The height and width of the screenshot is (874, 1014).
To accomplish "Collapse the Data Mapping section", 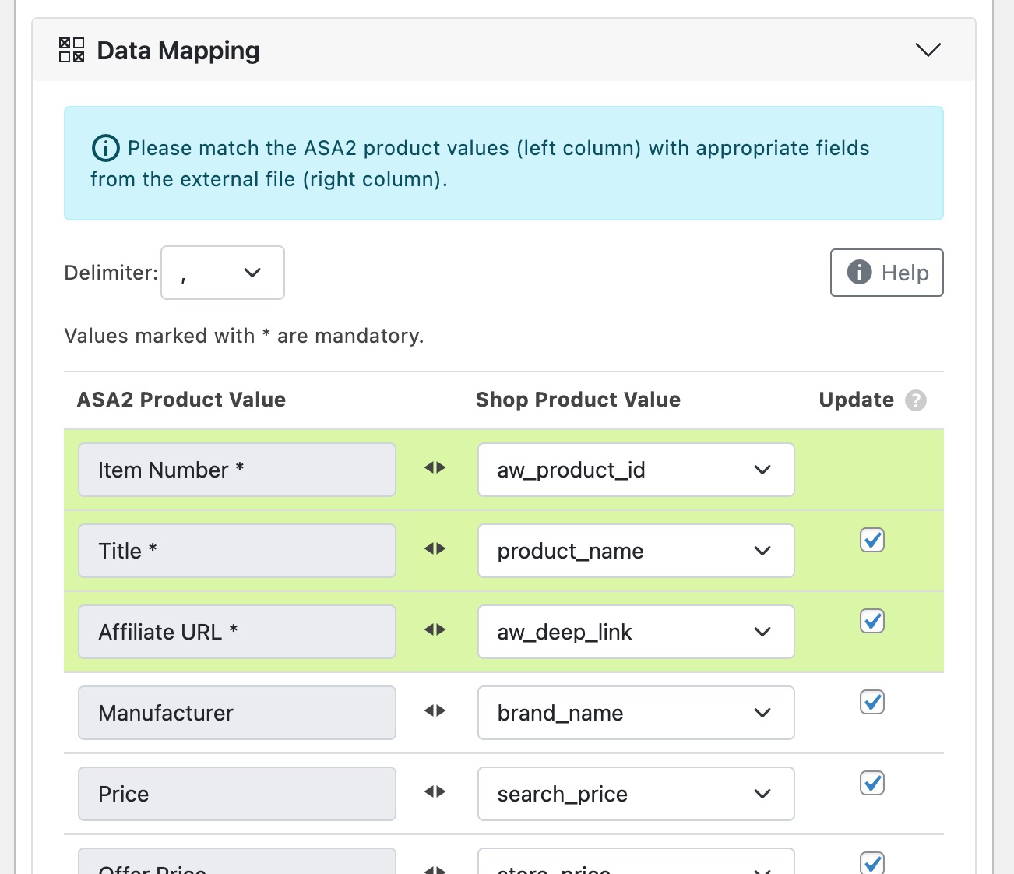I will [928, 49].
